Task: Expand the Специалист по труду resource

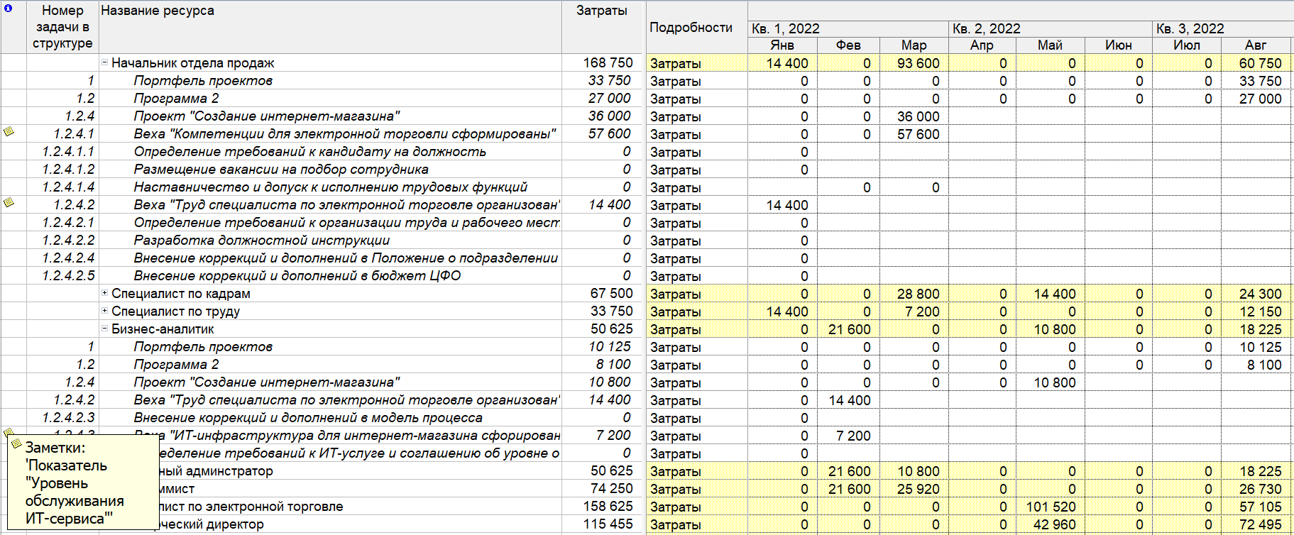Action: [104, 311]
